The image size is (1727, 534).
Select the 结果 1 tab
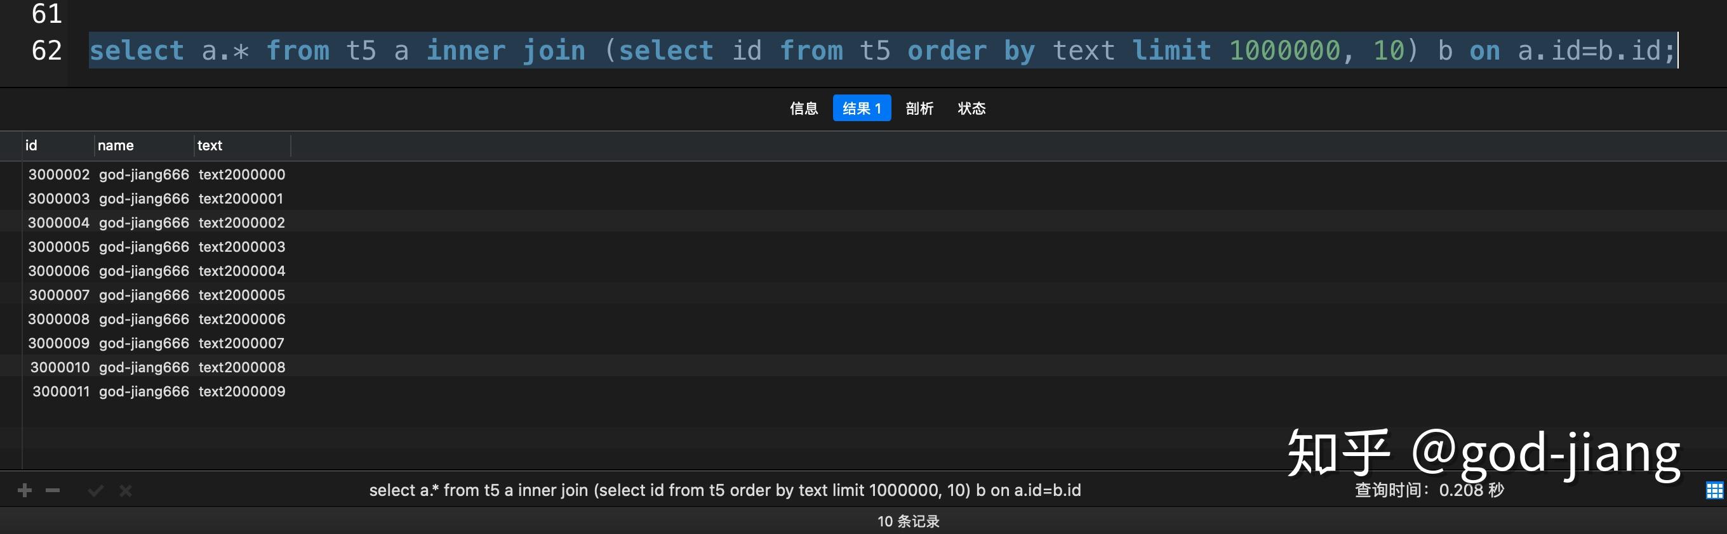[862, 108]
